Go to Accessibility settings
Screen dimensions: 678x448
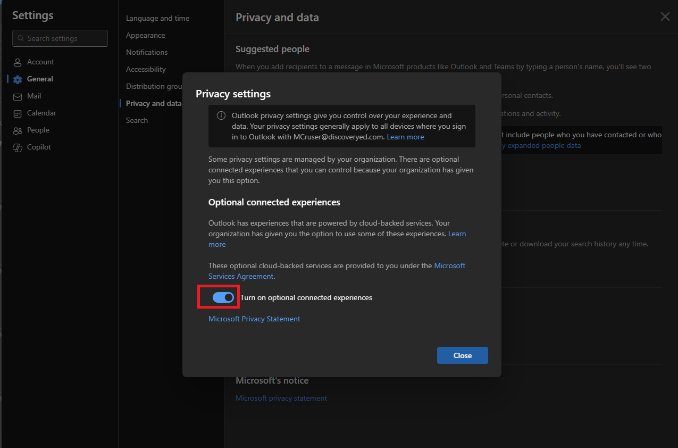pos(146,69)
